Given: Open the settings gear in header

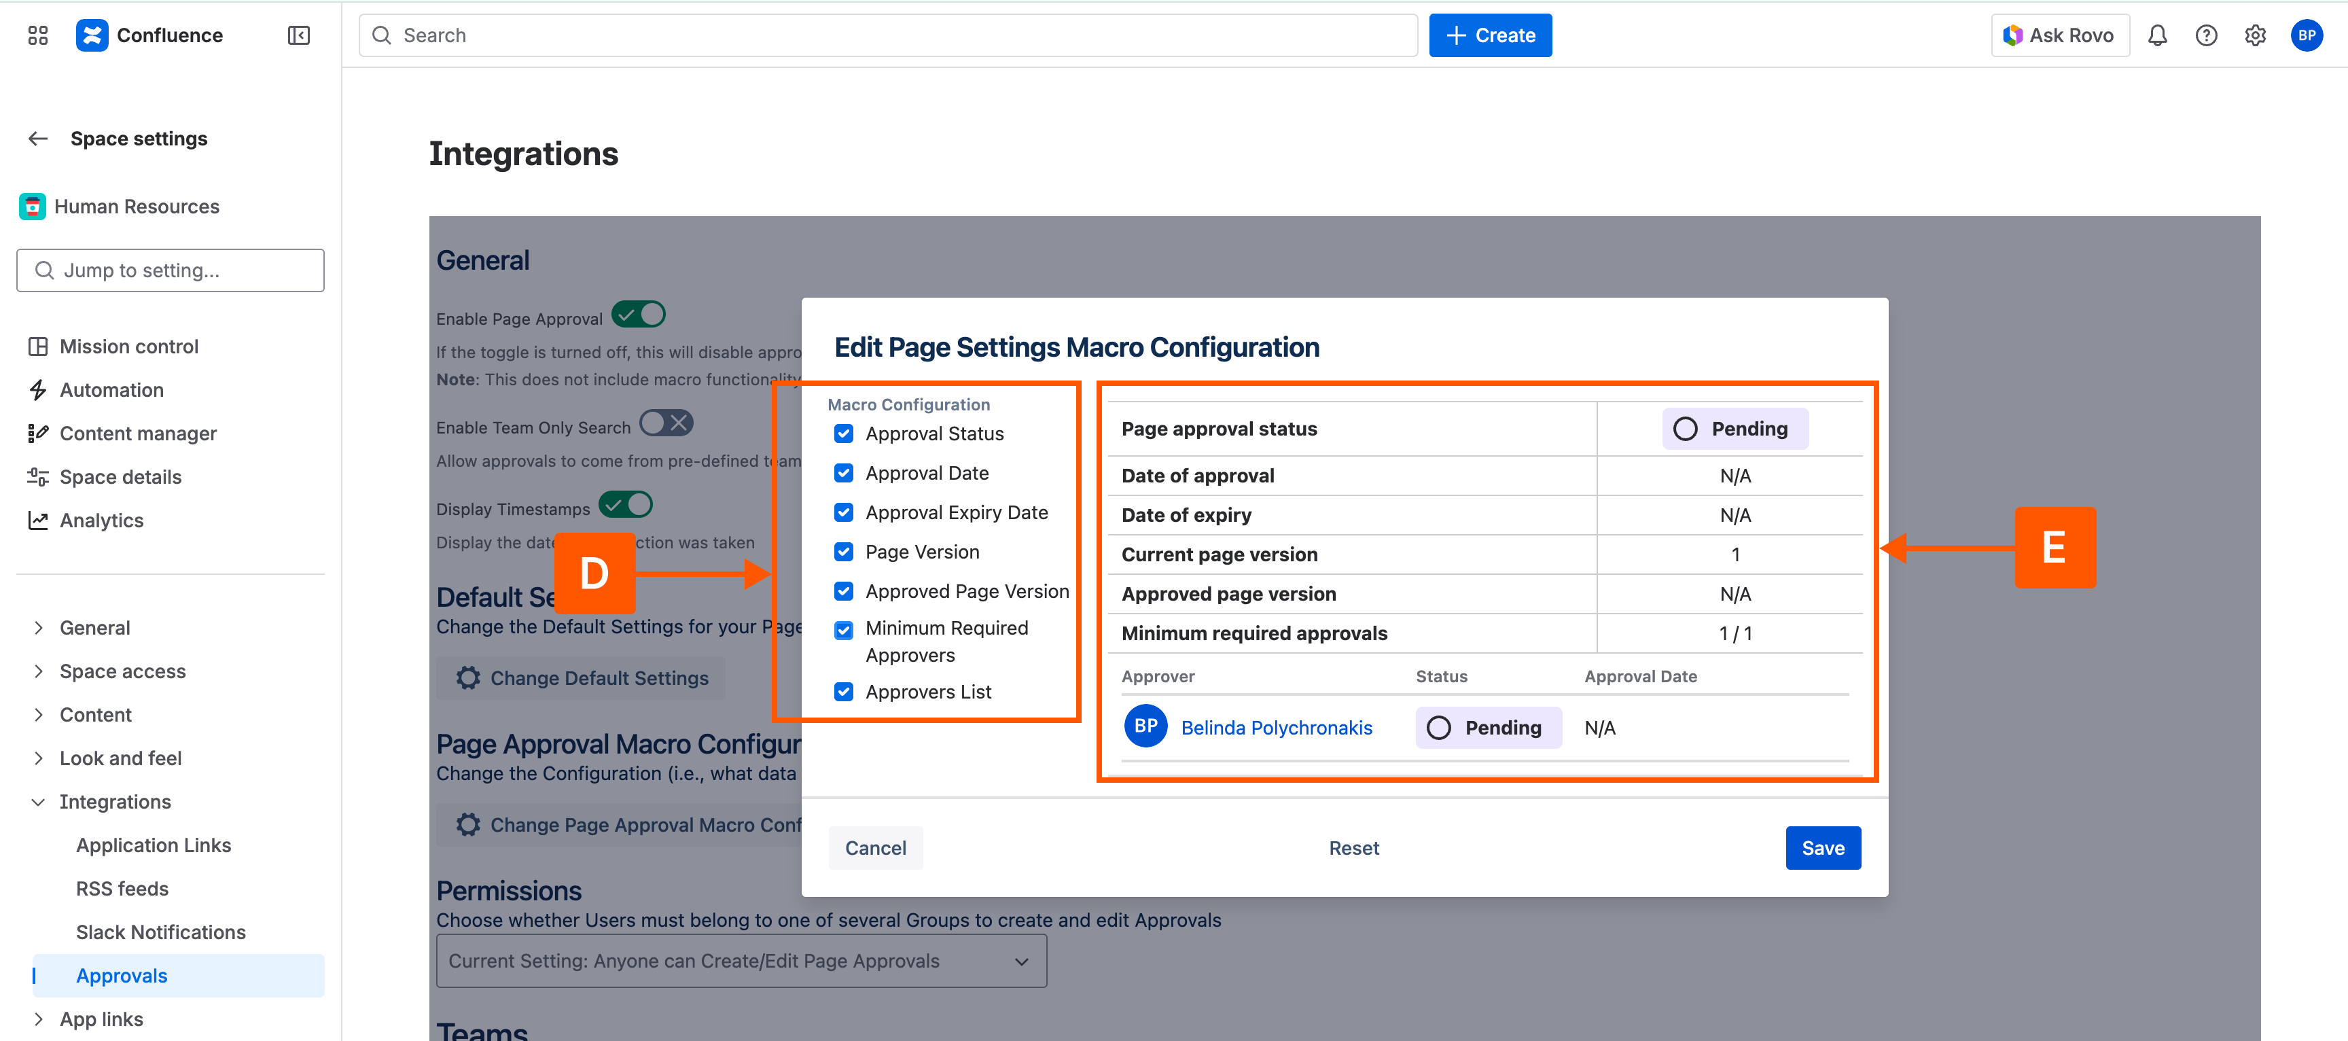Looking at the screenshot, I should 2255,35.
